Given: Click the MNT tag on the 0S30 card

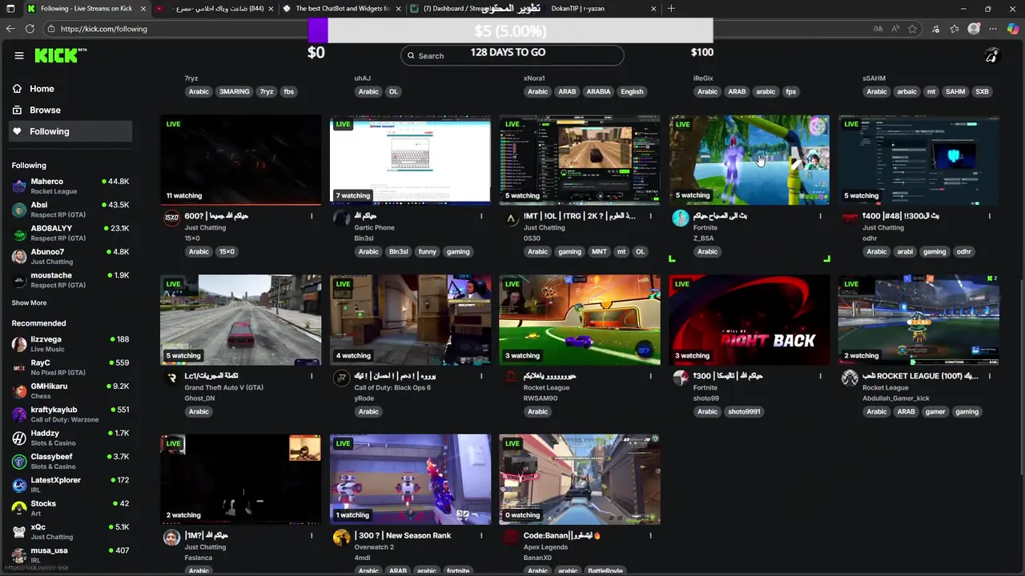Looking at the screenshot, I should tap(599, 252).
